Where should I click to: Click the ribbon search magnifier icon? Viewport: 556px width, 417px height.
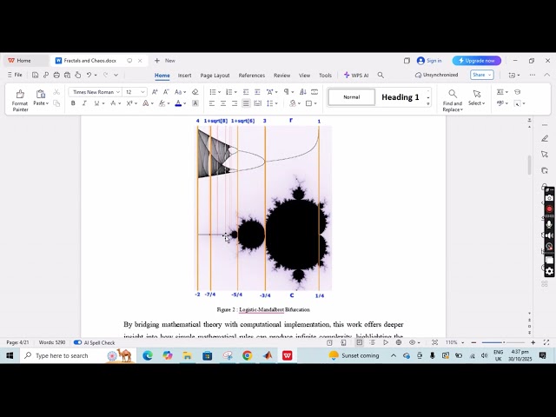(381, 76)
